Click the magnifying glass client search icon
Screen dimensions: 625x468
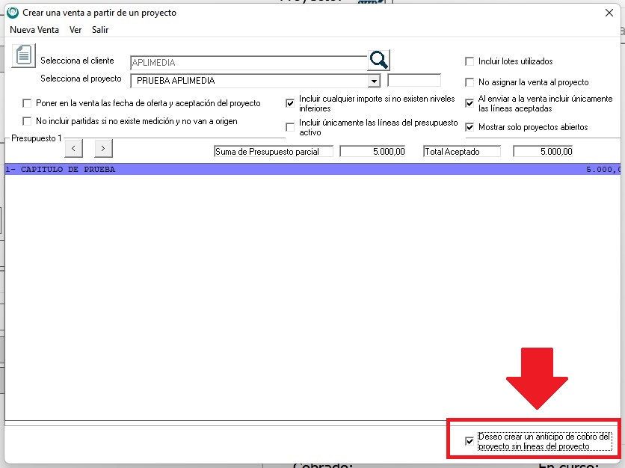click(379, 61)
